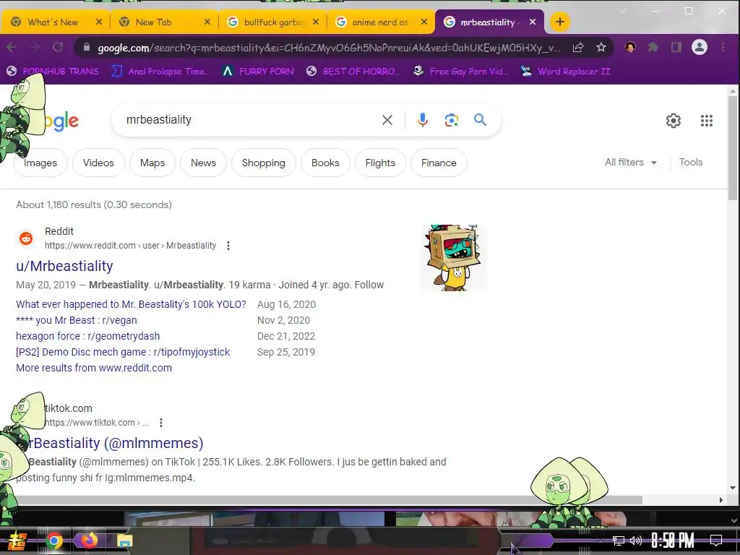Viewport: 740px width, 555px height.
Task: Open File Explorer from taskbar
Action: point(124,541)
